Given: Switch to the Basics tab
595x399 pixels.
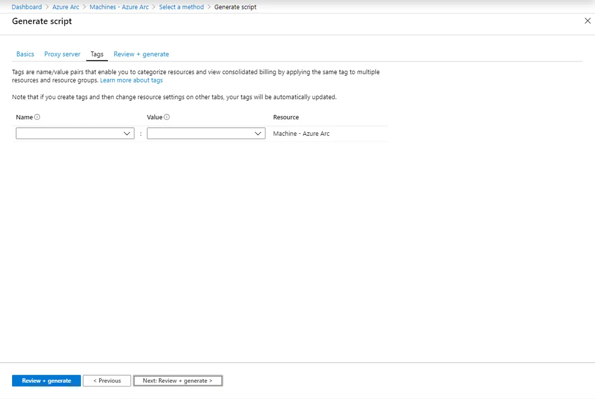Looking at the screenshot, I should 25,54.
